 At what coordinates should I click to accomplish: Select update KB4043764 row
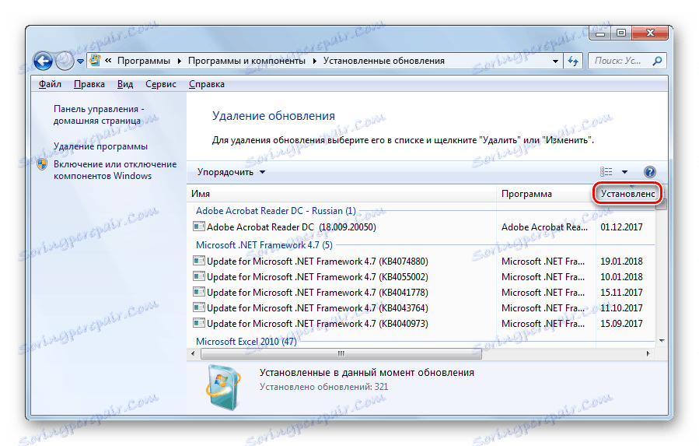coord(421,308)
